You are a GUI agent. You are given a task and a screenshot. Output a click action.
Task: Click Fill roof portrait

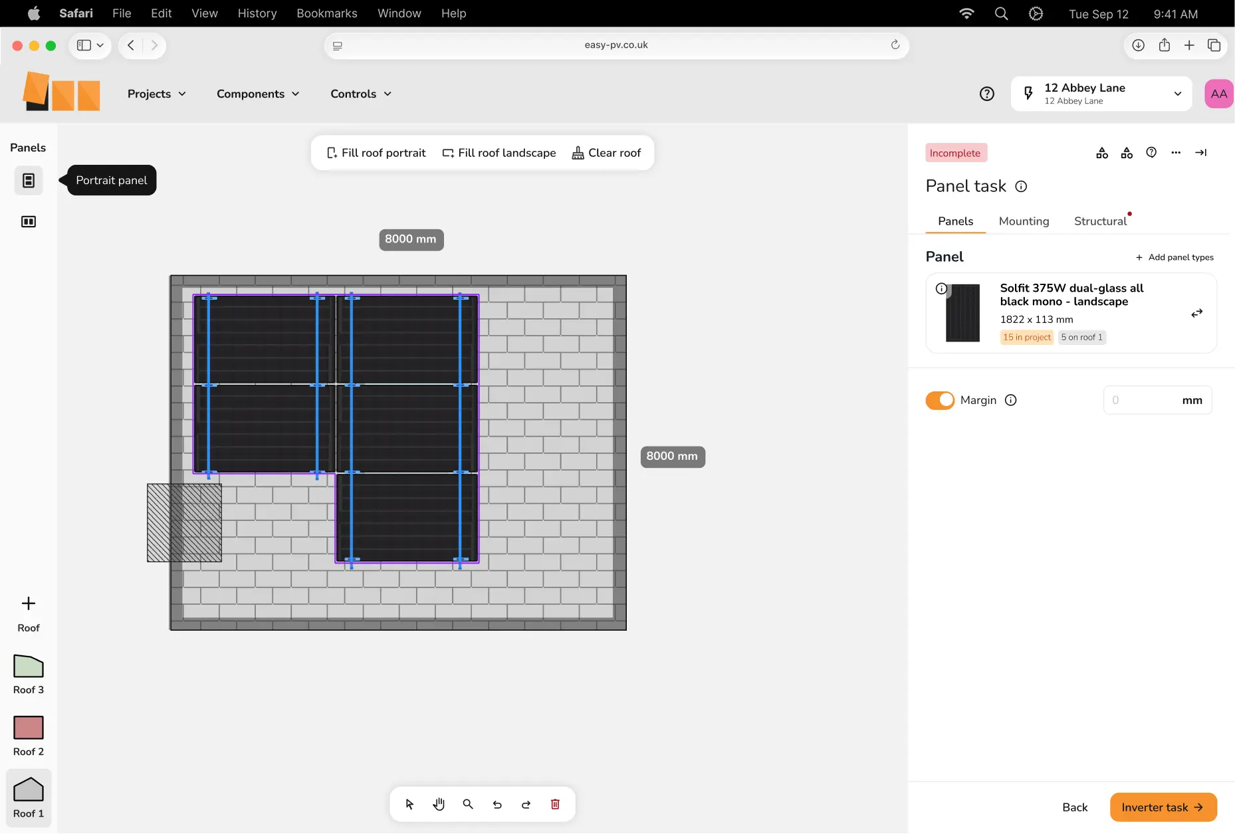(x=376, y=153)
